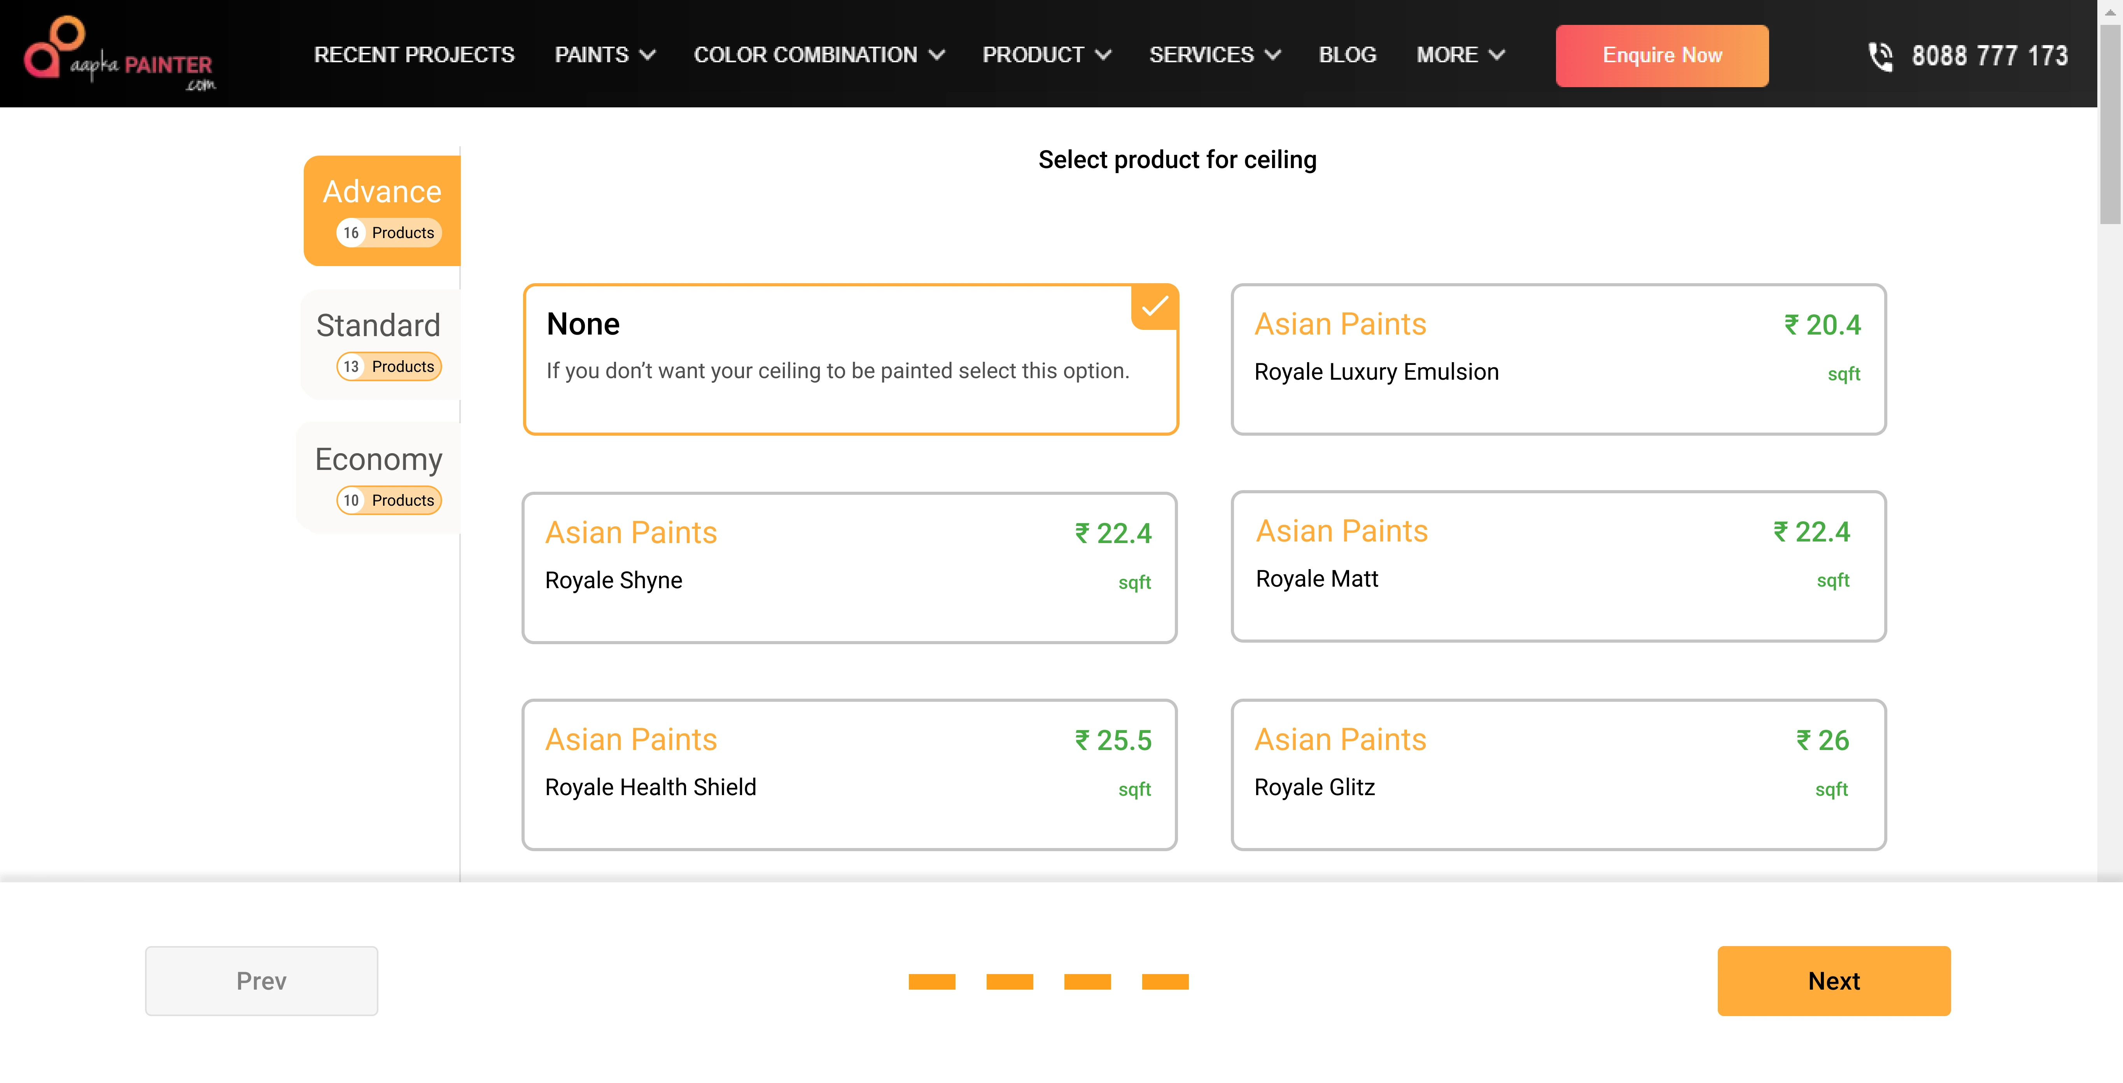The height and width of the screenshot is (1083, 2123).
Task: Click the phone call icon
Action: [1880, 56]
